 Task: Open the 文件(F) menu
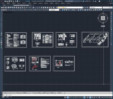click(x=3, y=3)
